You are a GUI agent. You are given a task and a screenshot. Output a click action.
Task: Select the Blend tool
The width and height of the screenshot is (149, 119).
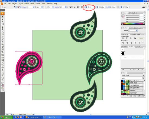(2, 65)
